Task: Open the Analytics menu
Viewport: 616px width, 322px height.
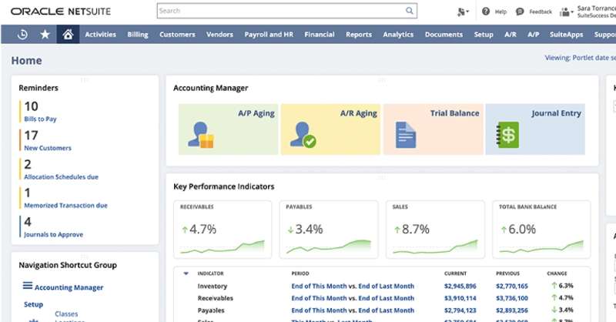Action: click(398, 35)
